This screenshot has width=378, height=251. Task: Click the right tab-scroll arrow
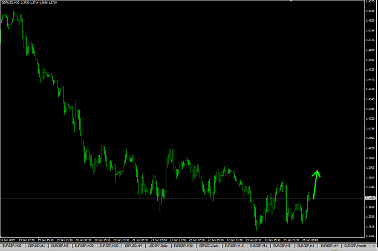click(374, 246)
